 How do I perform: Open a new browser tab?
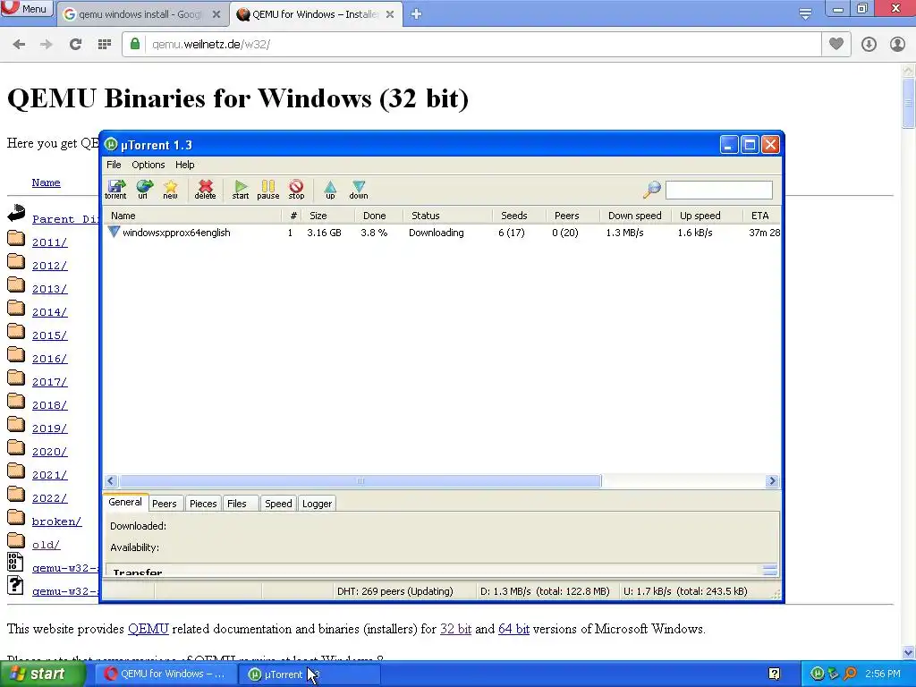[x=416, y=14]
